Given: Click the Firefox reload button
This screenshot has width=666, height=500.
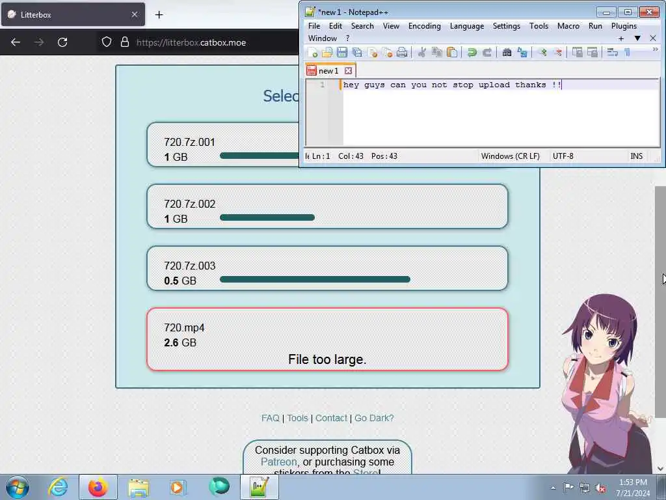Looking at the screenshot, I should pyautogui.click(x=62, y=42).
